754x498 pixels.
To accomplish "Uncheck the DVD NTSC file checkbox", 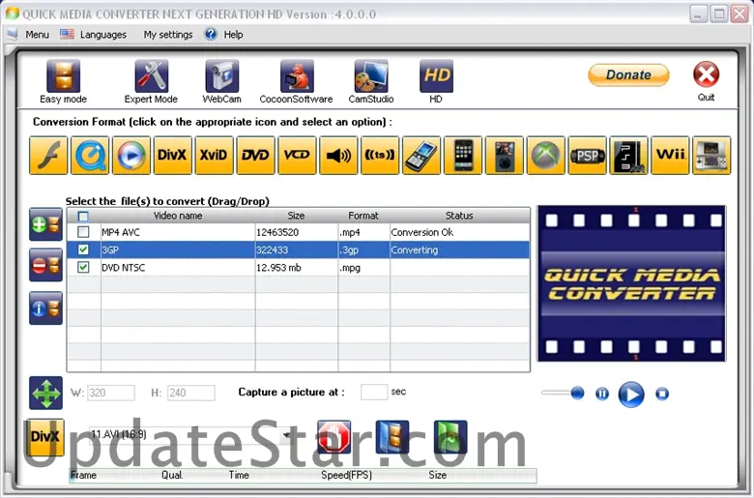I will pos(83,267).
